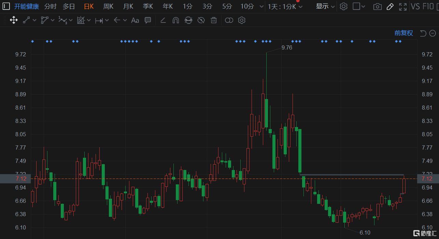Expand arrow marker tool options chevron
The image size is (439, 239).
coord(125,20)
